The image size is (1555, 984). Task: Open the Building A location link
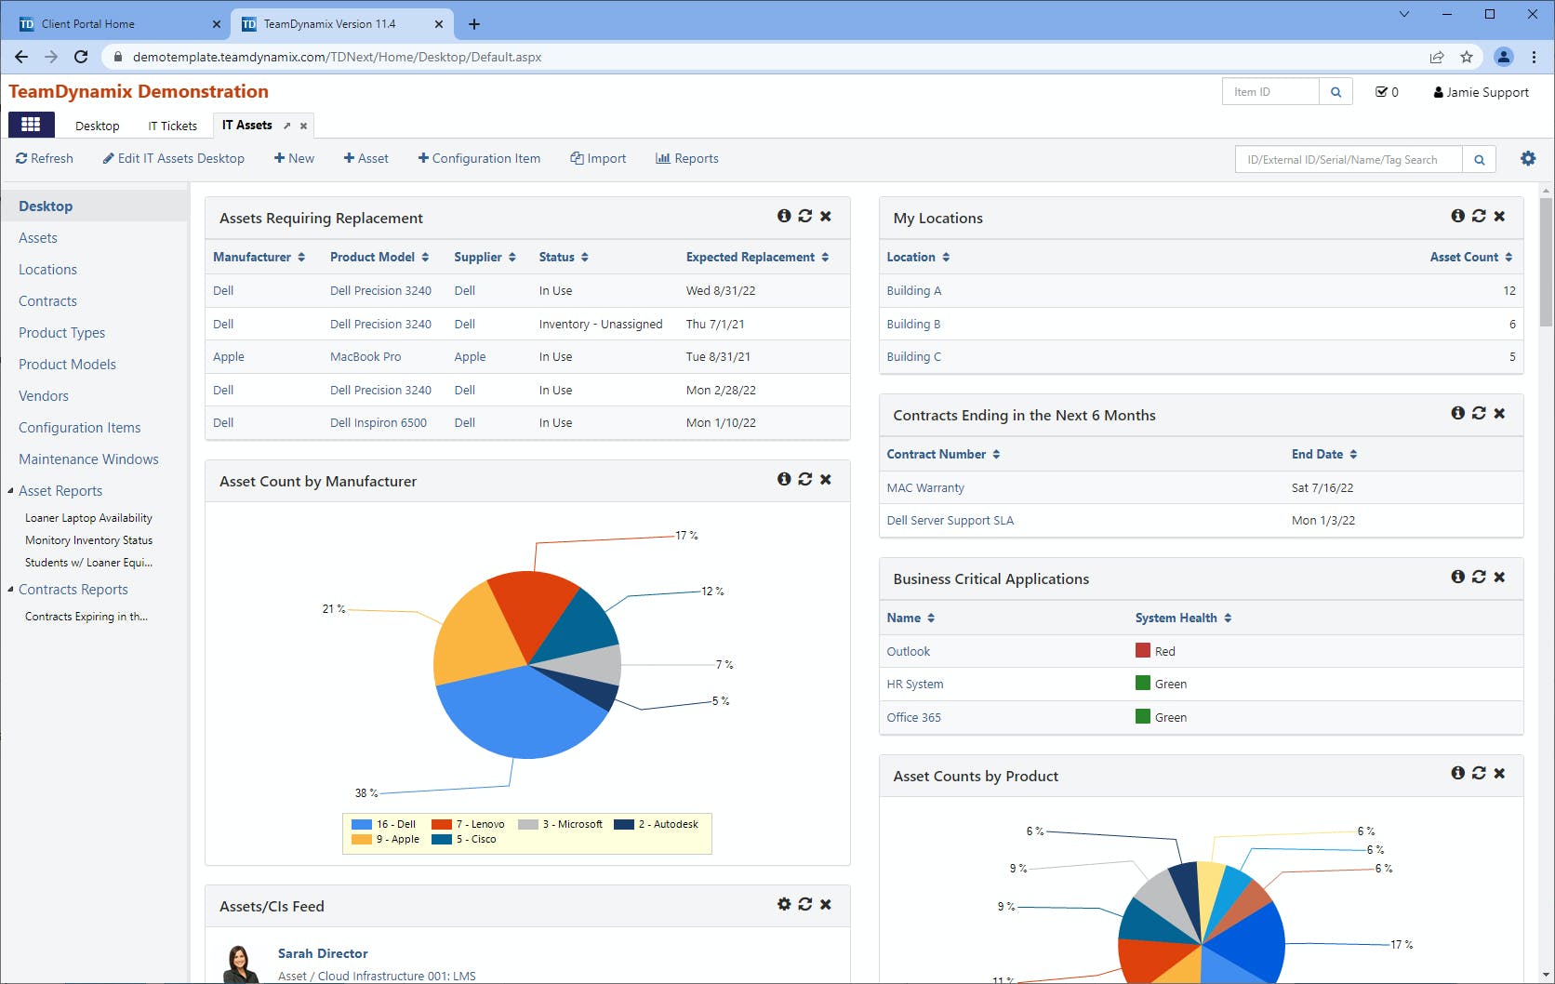(x=913, y=290)
